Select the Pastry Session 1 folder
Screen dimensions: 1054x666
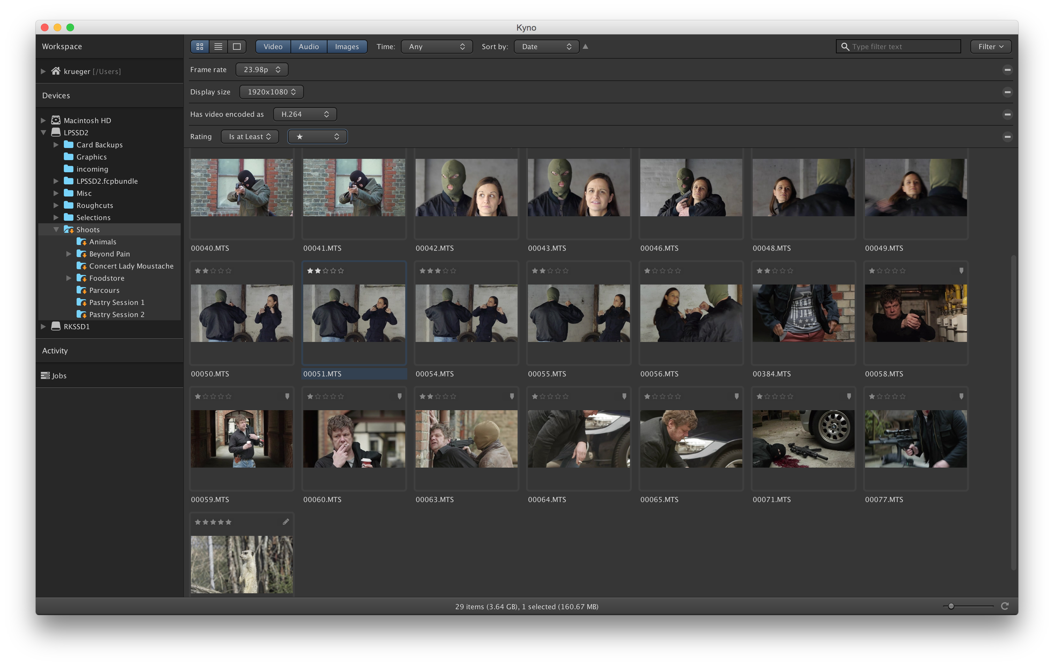coord(117,302)
